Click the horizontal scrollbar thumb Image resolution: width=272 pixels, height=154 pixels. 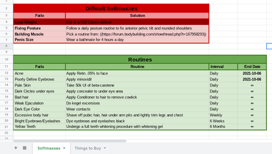[70, 141]
